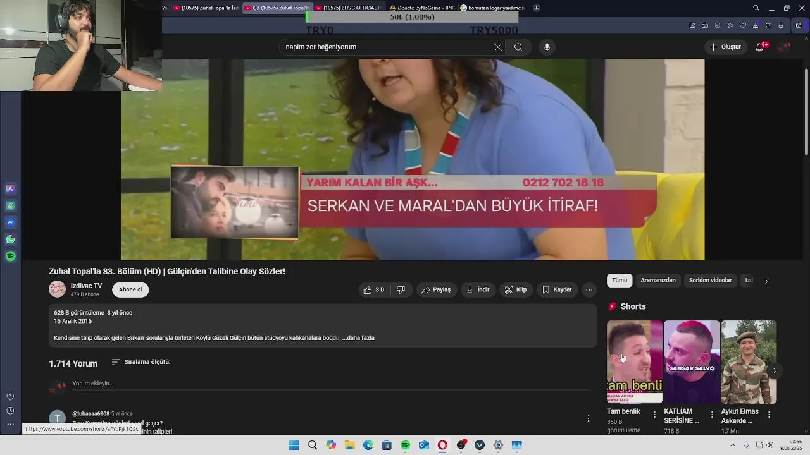The image size is (810, 455).
Task: Open history clock in Opera sidebar
Action: 10,411
